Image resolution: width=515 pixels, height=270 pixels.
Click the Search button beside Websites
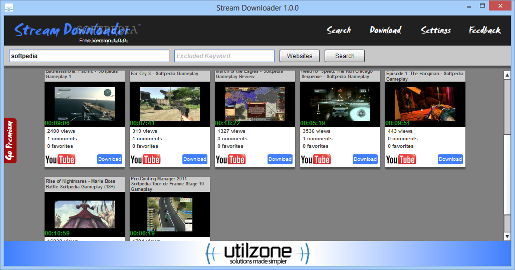pos(345,56)
